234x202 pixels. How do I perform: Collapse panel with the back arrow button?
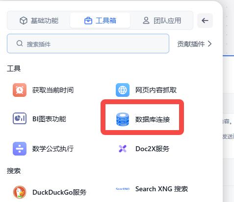point(205,21)
